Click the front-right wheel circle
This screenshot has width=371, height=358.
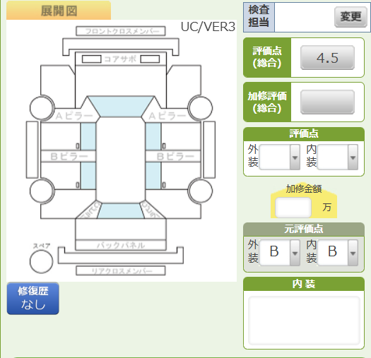[200, 108]
